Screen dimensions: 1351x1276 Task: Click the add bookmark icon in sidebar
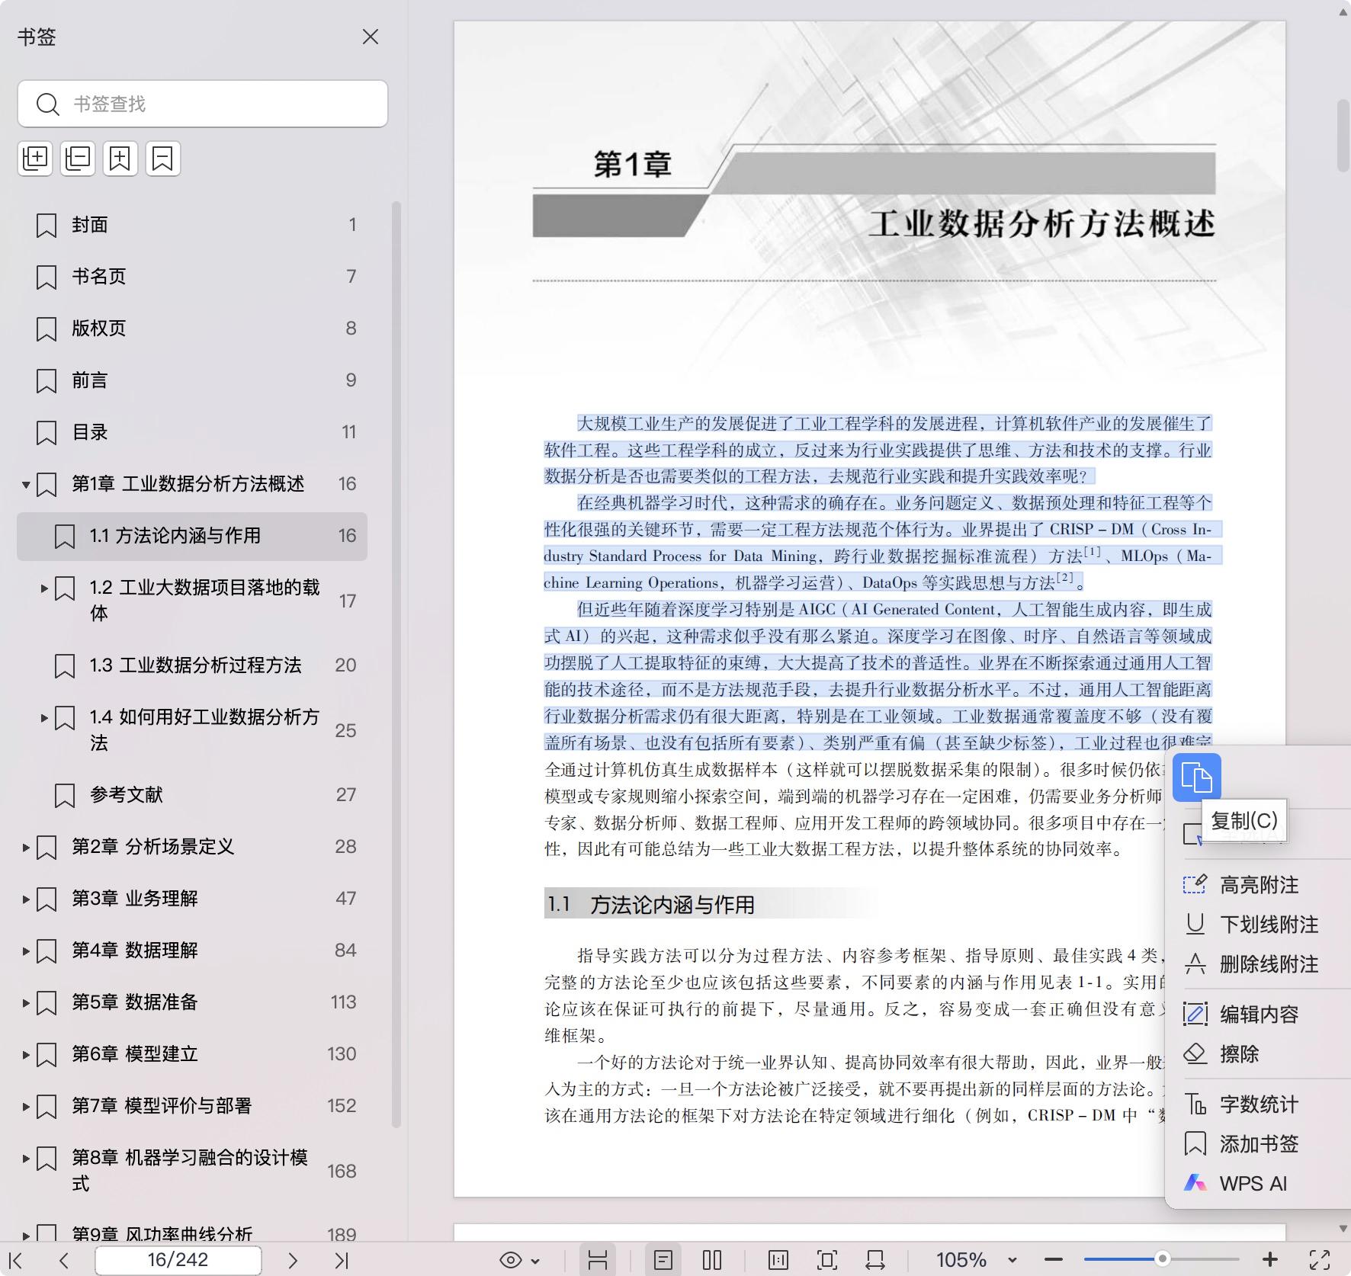coord(120,159)
